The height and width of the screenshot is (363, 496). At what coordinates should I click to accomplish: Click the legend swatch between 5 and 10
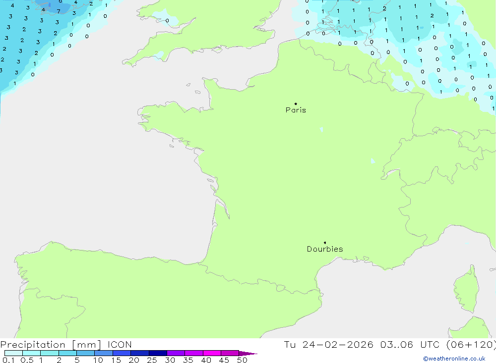coord(86,353)
